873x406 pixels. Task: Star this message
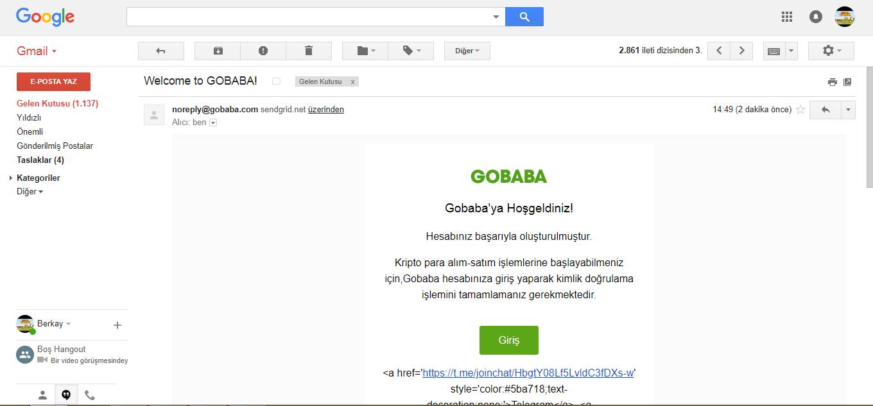[x=800, y=110]
